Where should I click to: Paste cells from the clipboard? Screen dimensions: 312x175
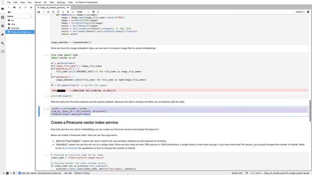58,12
